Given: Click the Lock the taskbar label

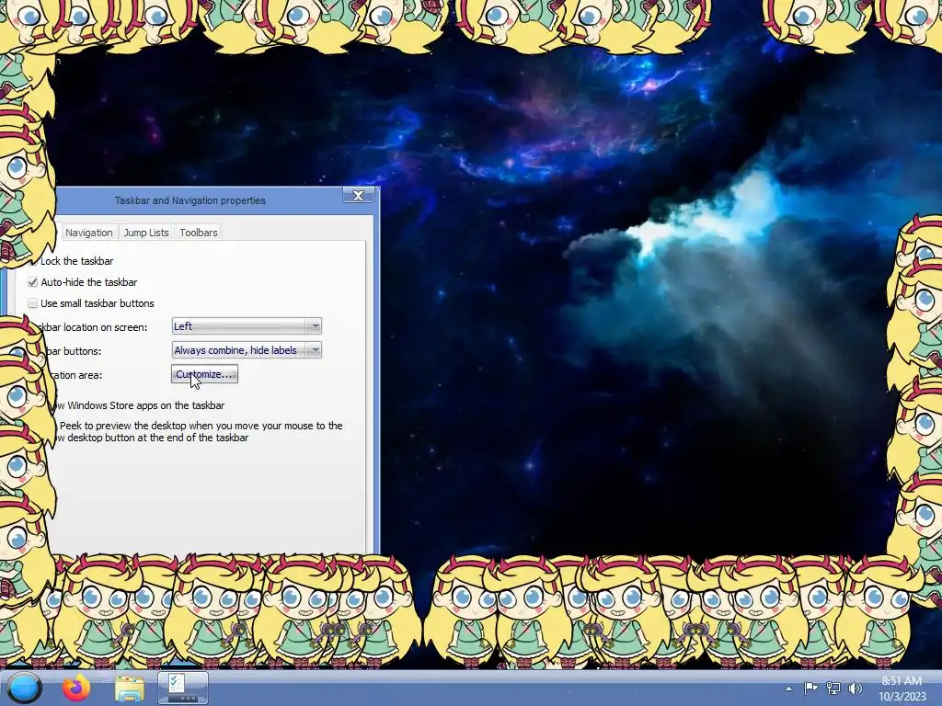Looking at the screenshot, I should pos(77,261).
